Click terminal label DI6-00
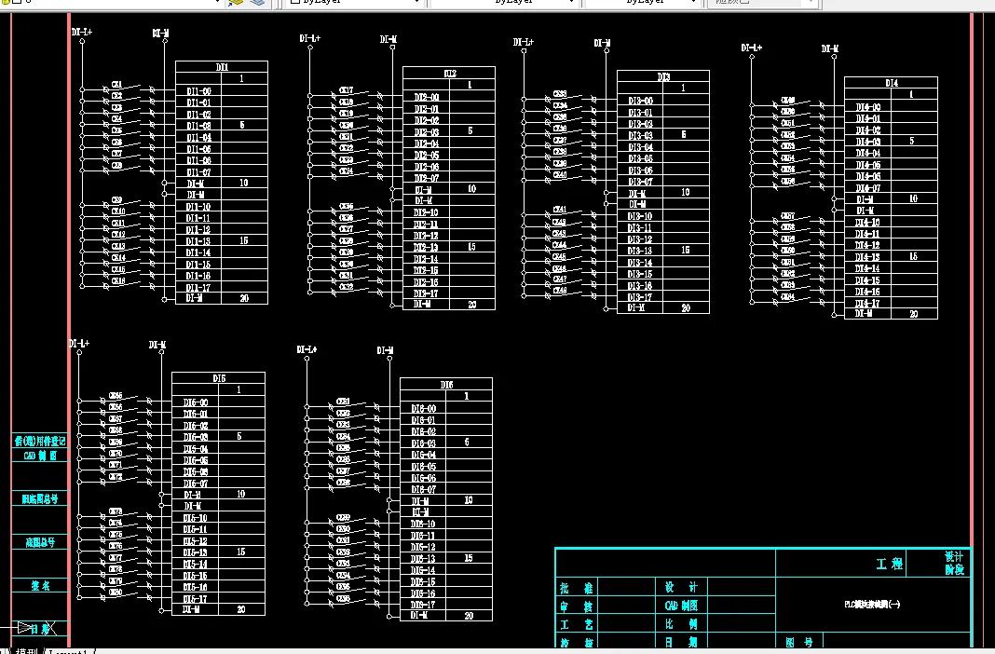This screenshot has height=654, width=995. coord(423,408)
